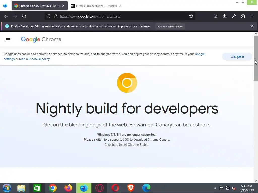Launch Firefox from the taskbar
This screenshot has width=258, height=193.
tap(68, 188)
